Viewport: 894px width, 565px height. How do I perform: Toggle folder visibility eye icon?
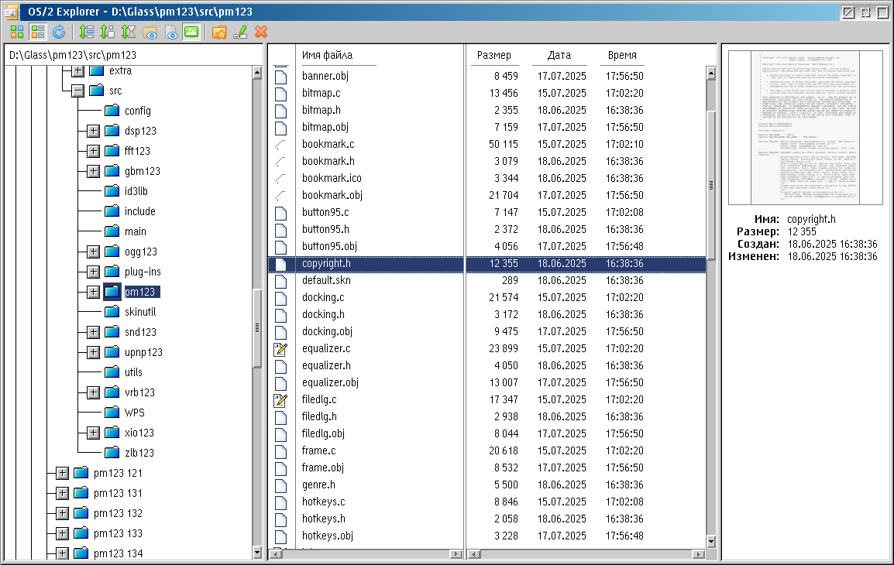click(150, 32)
